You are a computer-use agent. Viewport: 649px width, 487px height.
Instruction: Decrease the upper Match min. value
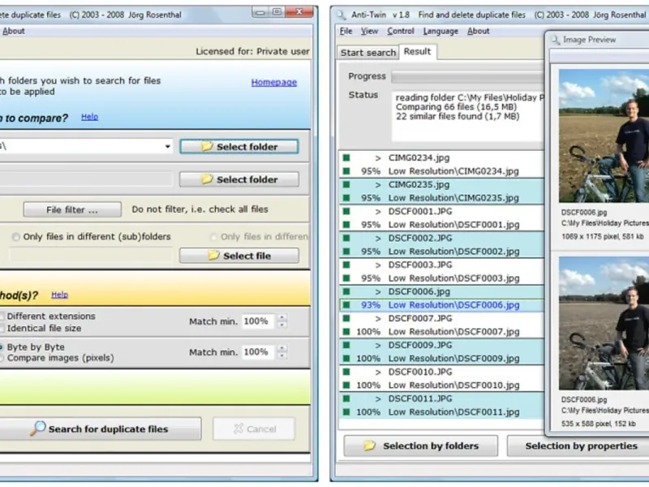(282, 325)
